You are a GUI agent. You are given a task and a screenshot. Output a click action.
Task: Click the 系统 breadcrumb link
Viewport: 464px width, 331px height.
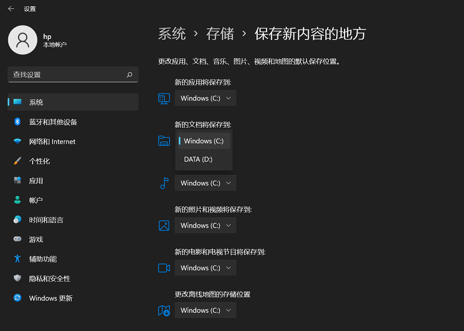coord(172,34)
